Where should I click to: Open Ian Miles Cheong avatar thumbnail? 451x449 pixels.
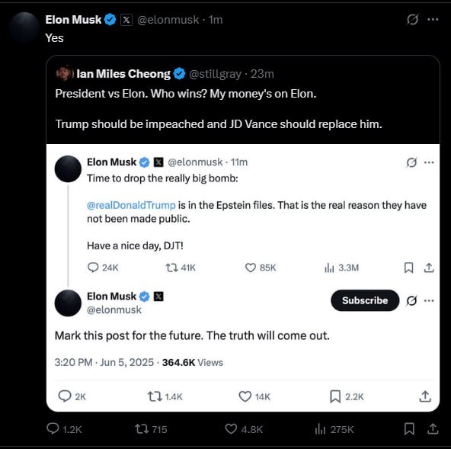click(65, 73)
